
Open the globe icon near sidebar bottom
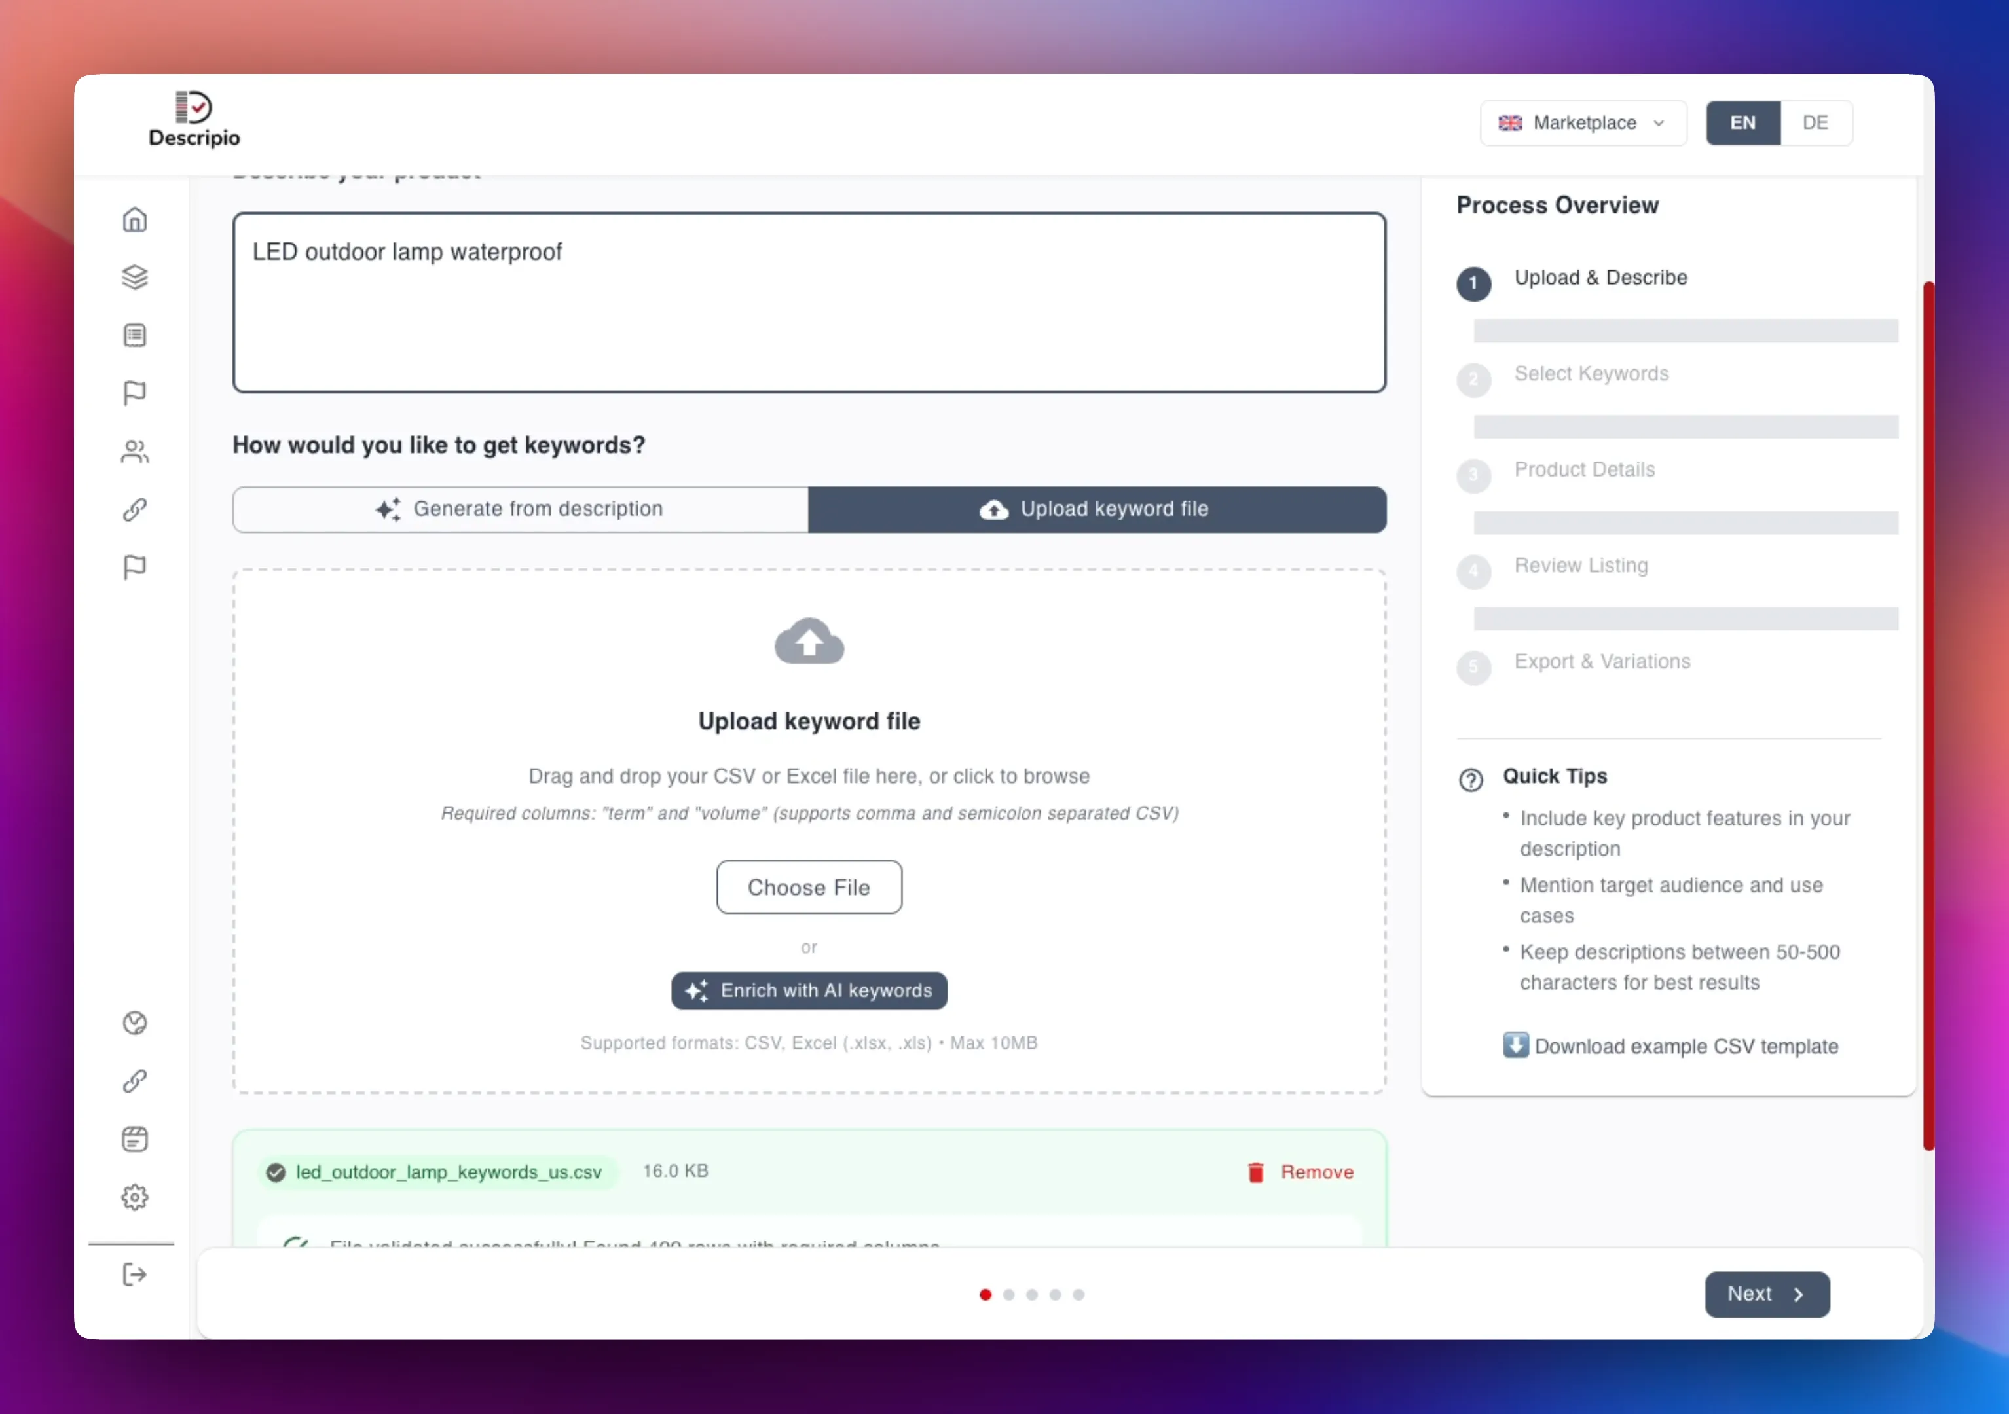coord(135,1023)
